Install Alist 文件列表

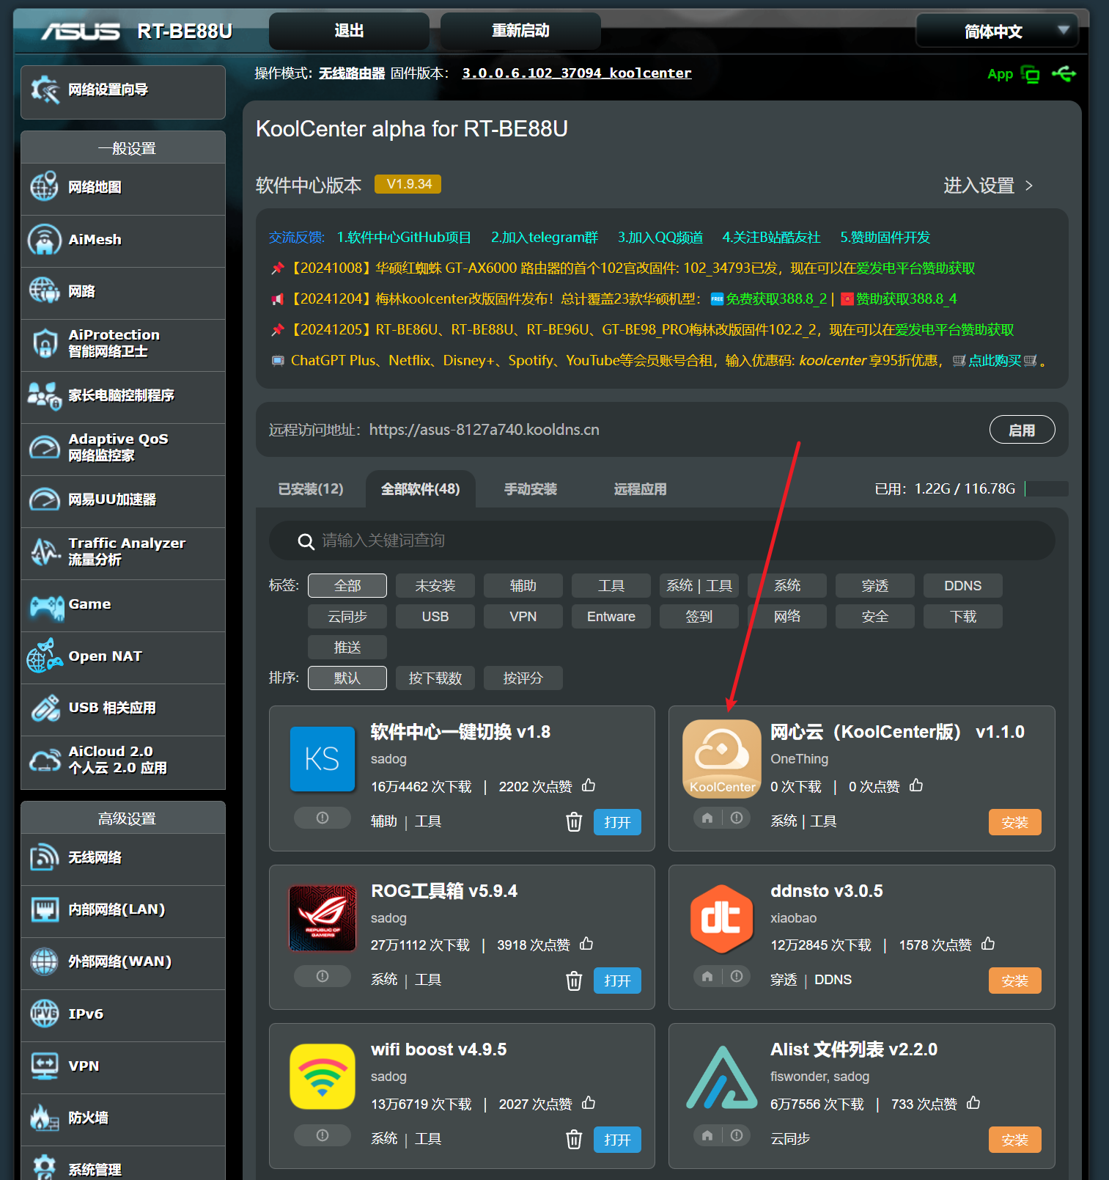click(x=1014, y=1140)
